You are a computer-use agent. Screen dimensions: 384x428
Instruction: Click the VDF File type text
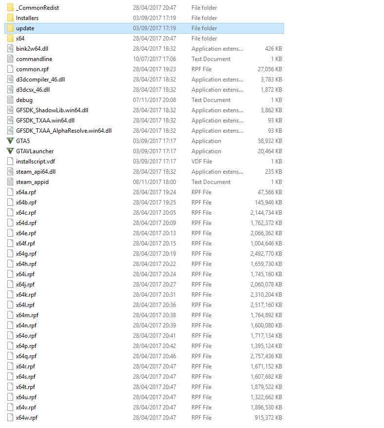[x=202, y=162]
